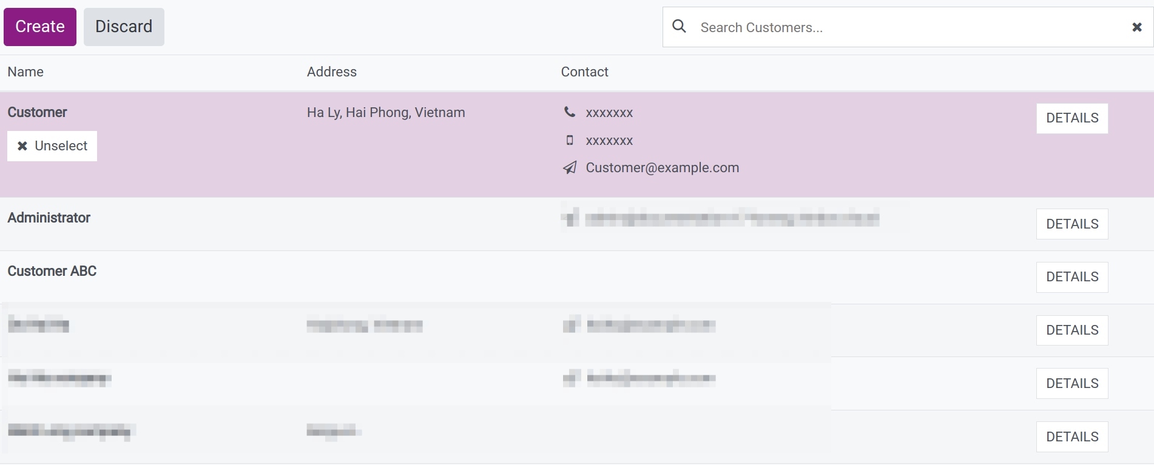
Task: Click the Create button
Action: (40, 27)
